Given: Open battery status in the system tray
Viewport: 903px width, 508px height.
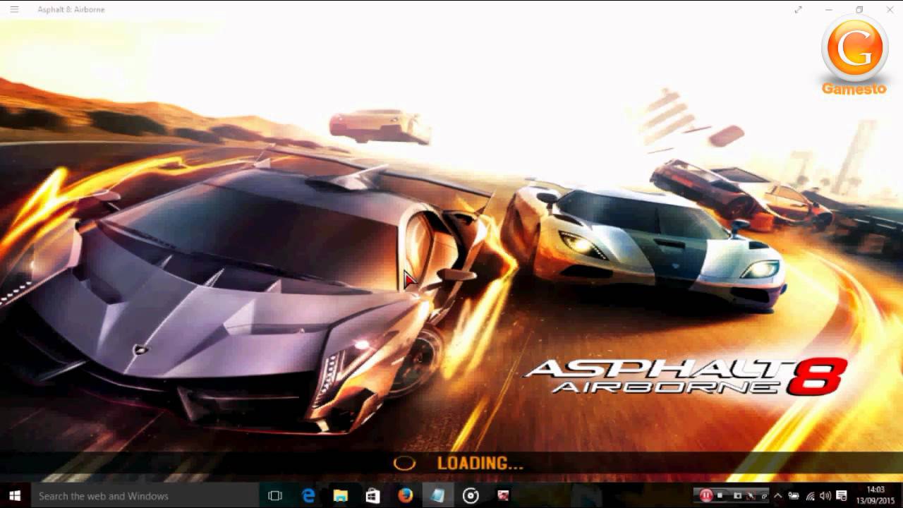Looking at the screenshot, I should point(794,496).
